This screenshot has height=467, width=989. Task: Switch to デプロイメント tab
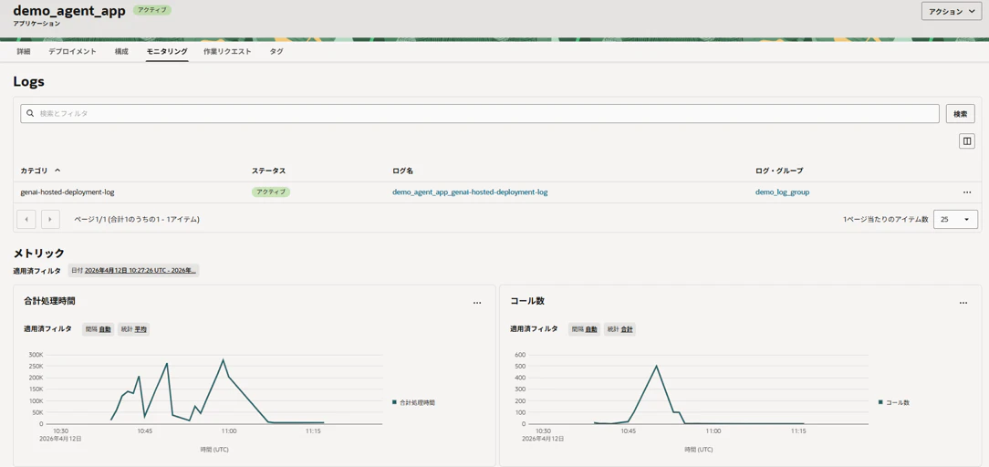[73, 52]
